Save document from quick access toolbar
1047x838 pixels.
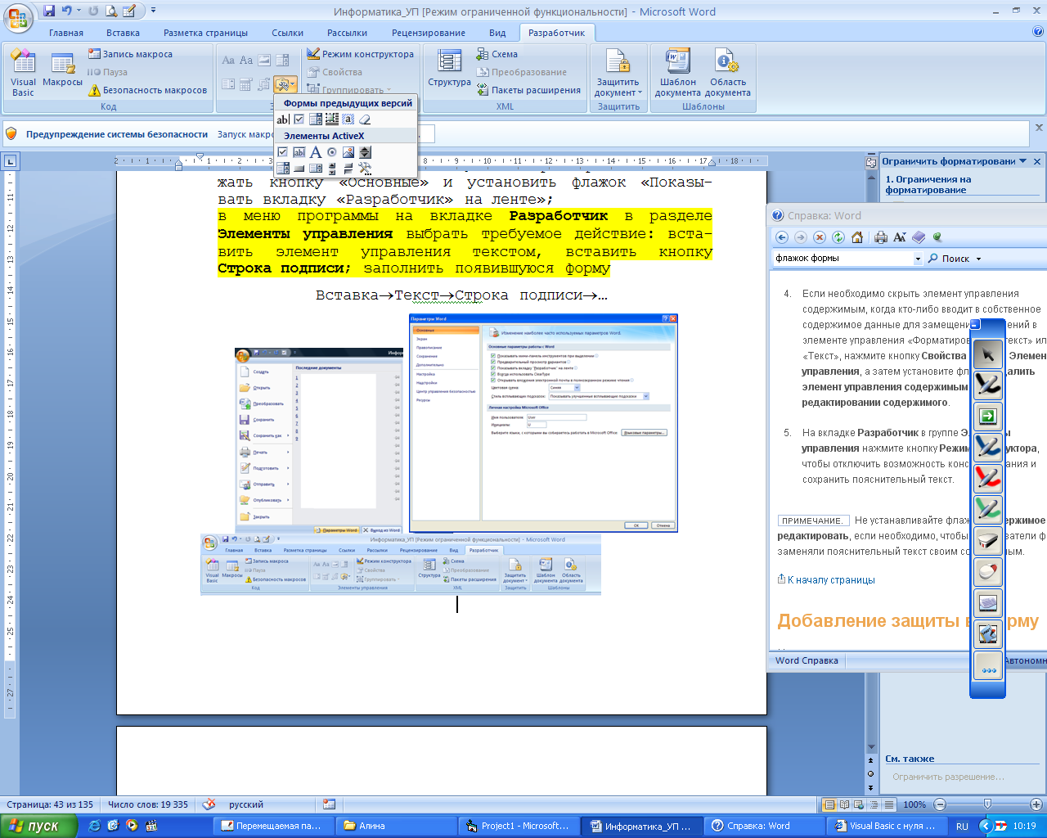pos(49,11)
